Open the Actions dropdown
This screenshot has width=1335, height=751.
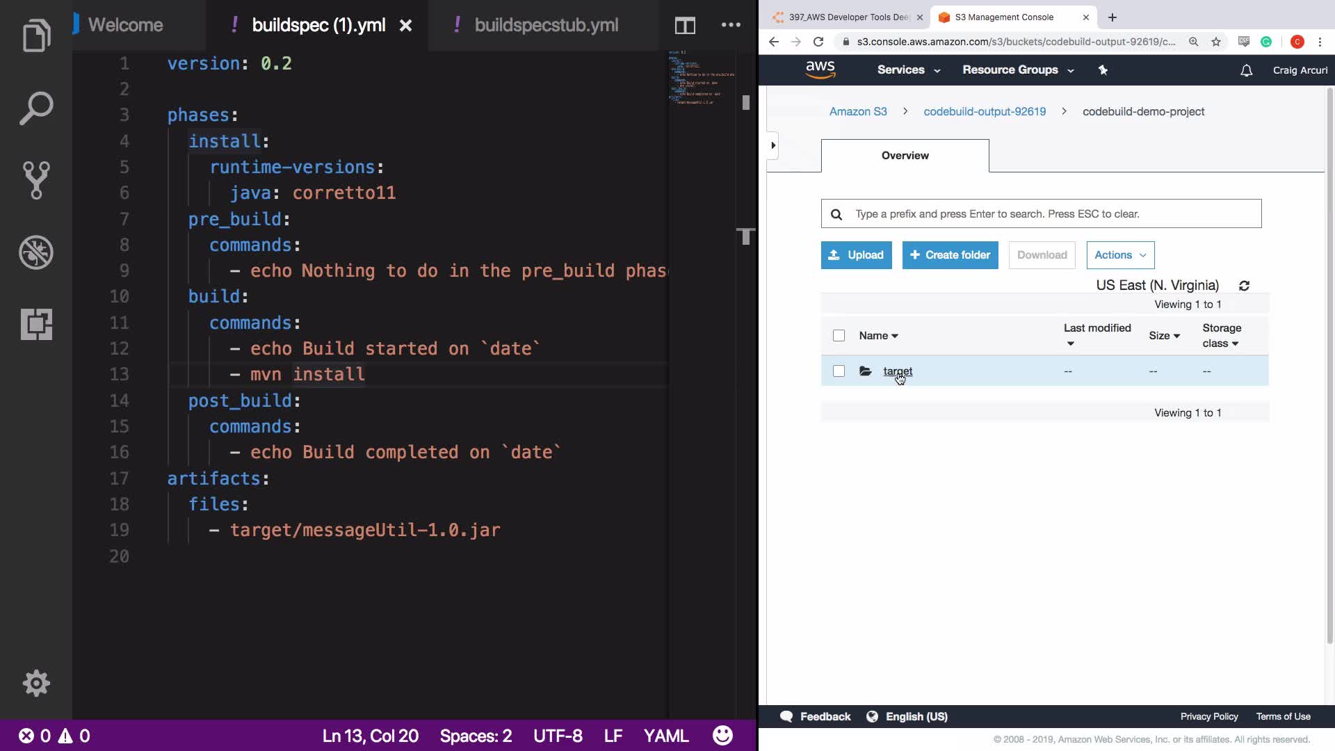[1120, 255]
